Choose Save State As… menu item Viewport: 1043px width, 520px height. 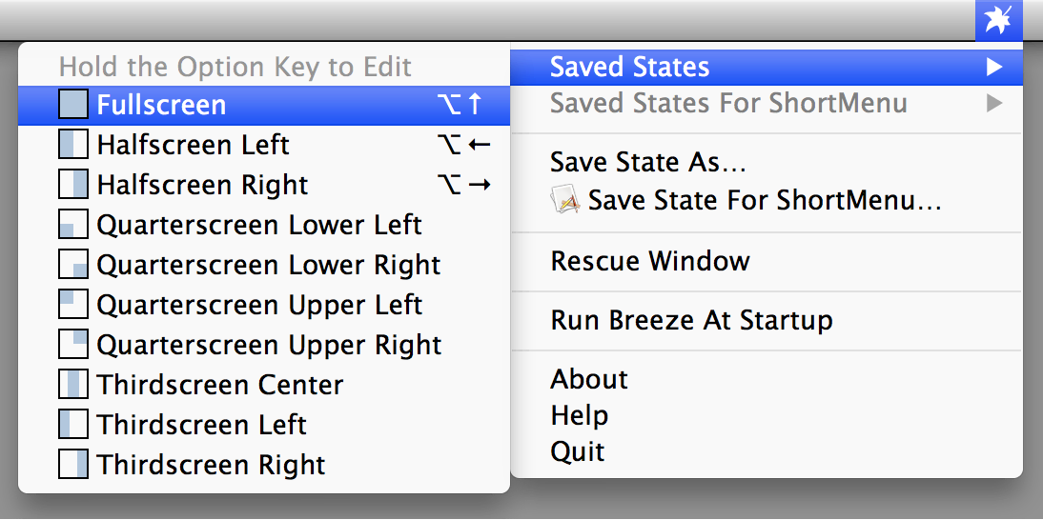[647, 162]
